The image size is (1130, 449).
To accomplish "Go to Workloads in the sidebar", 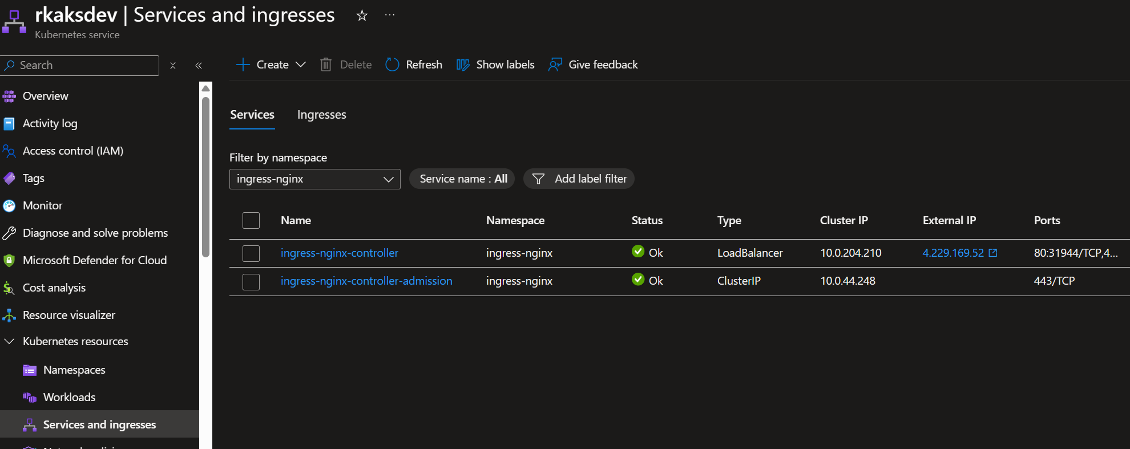I will coord(69,397).
